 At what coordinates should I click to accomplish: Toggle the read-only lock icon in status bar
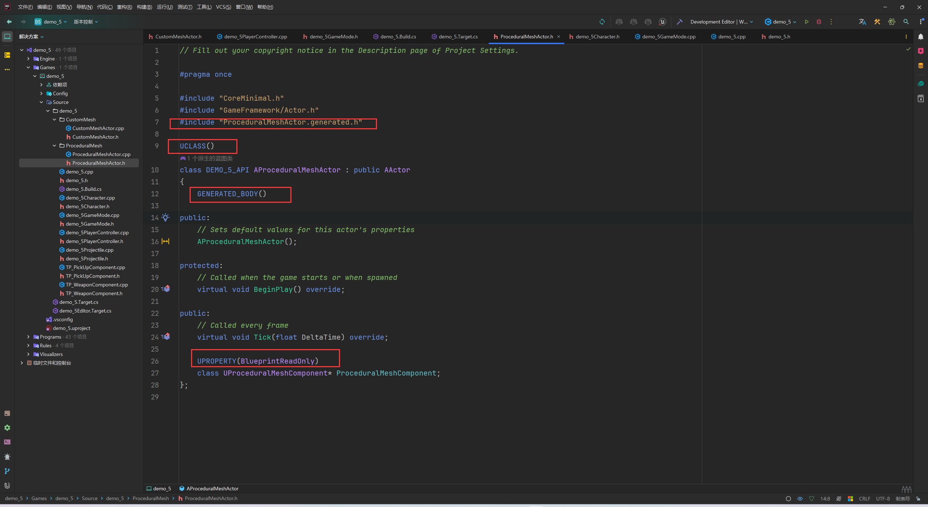click(x=918, y=499)
